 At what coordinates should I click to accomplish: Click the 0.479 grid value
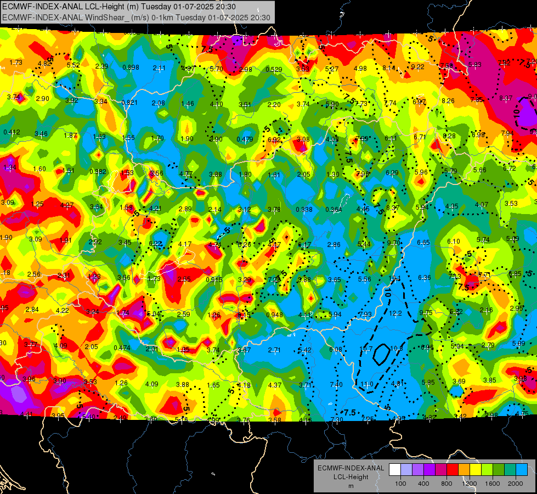(x=245, y=139)
